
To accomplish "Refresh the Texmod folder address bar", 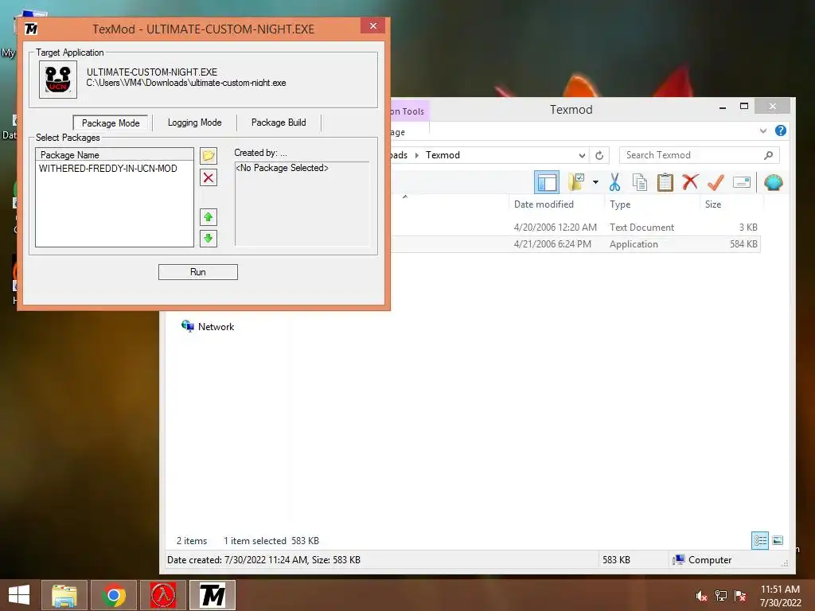I will click(x=599, y=155).
